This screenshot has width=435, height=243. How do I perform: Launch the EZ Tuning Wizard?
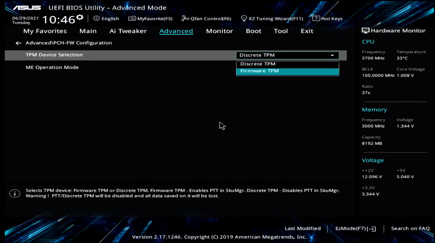[x=271, y=19]
